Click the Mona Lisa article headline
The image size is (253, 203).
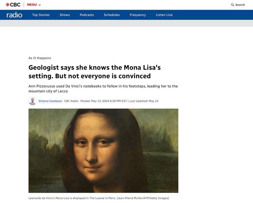pos(95,72)
